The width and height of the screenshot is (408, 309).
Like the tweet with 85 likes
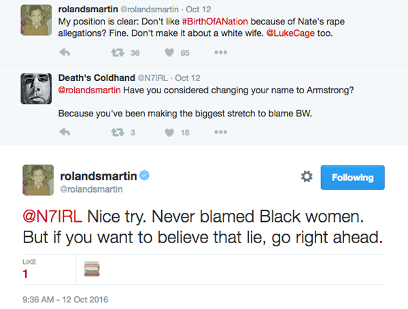click(169, 52)
